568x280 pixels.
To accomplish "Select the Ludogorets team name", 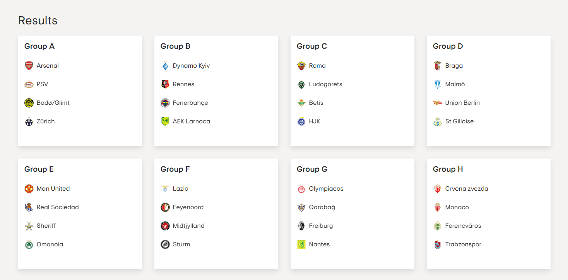I will click(x=325, y=84).
